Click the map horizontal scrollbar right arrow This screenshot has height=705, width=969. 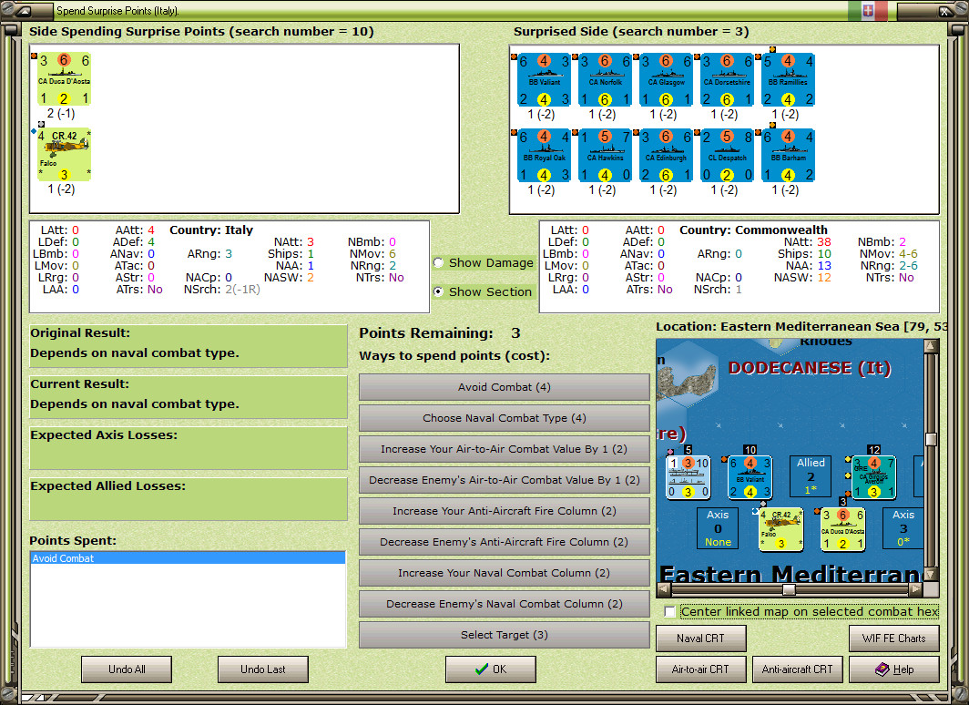(x=916, y=589)
